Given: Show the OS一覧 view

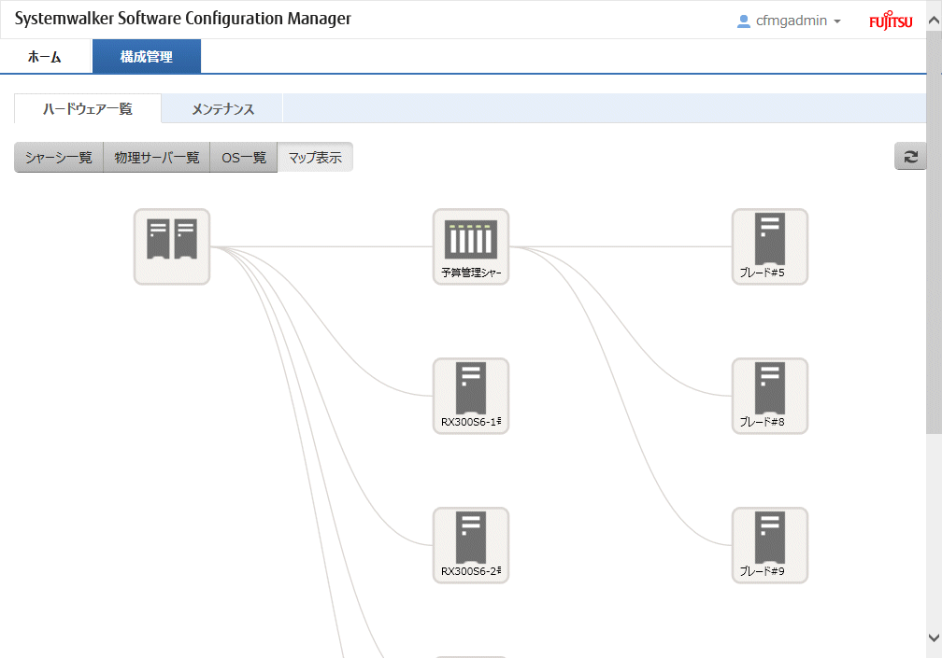Looking at the screenshot, I should (x=244, y=157).
